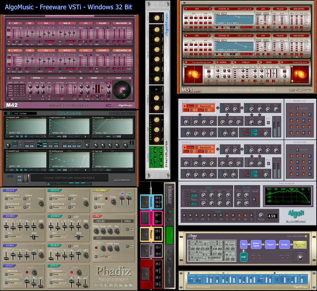Stomp the Digital Delay pedal footswitch
317x291 pixels.
coord(145,274)
